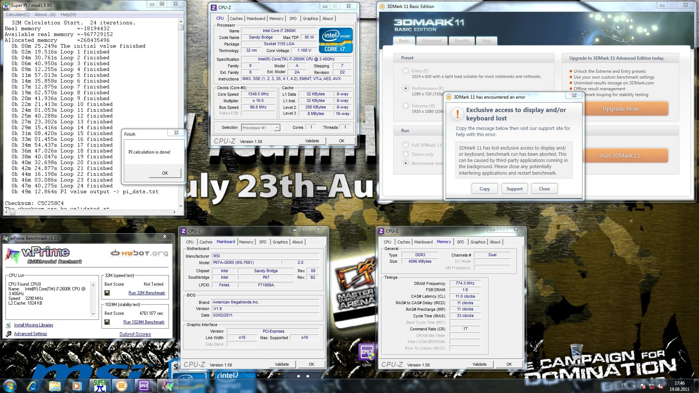The width and height of the screenshot is (699, 393).
Task: Open Windows Media Player from the taskbar
Action: pyautogui.click(x=77, y=385)
